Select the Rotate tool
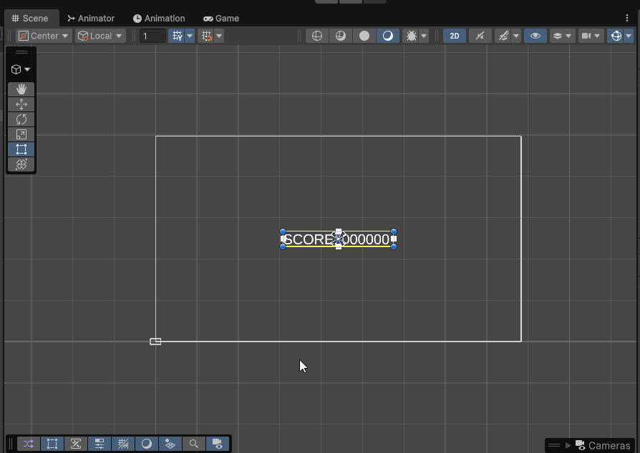 click(x=21, y=119)
